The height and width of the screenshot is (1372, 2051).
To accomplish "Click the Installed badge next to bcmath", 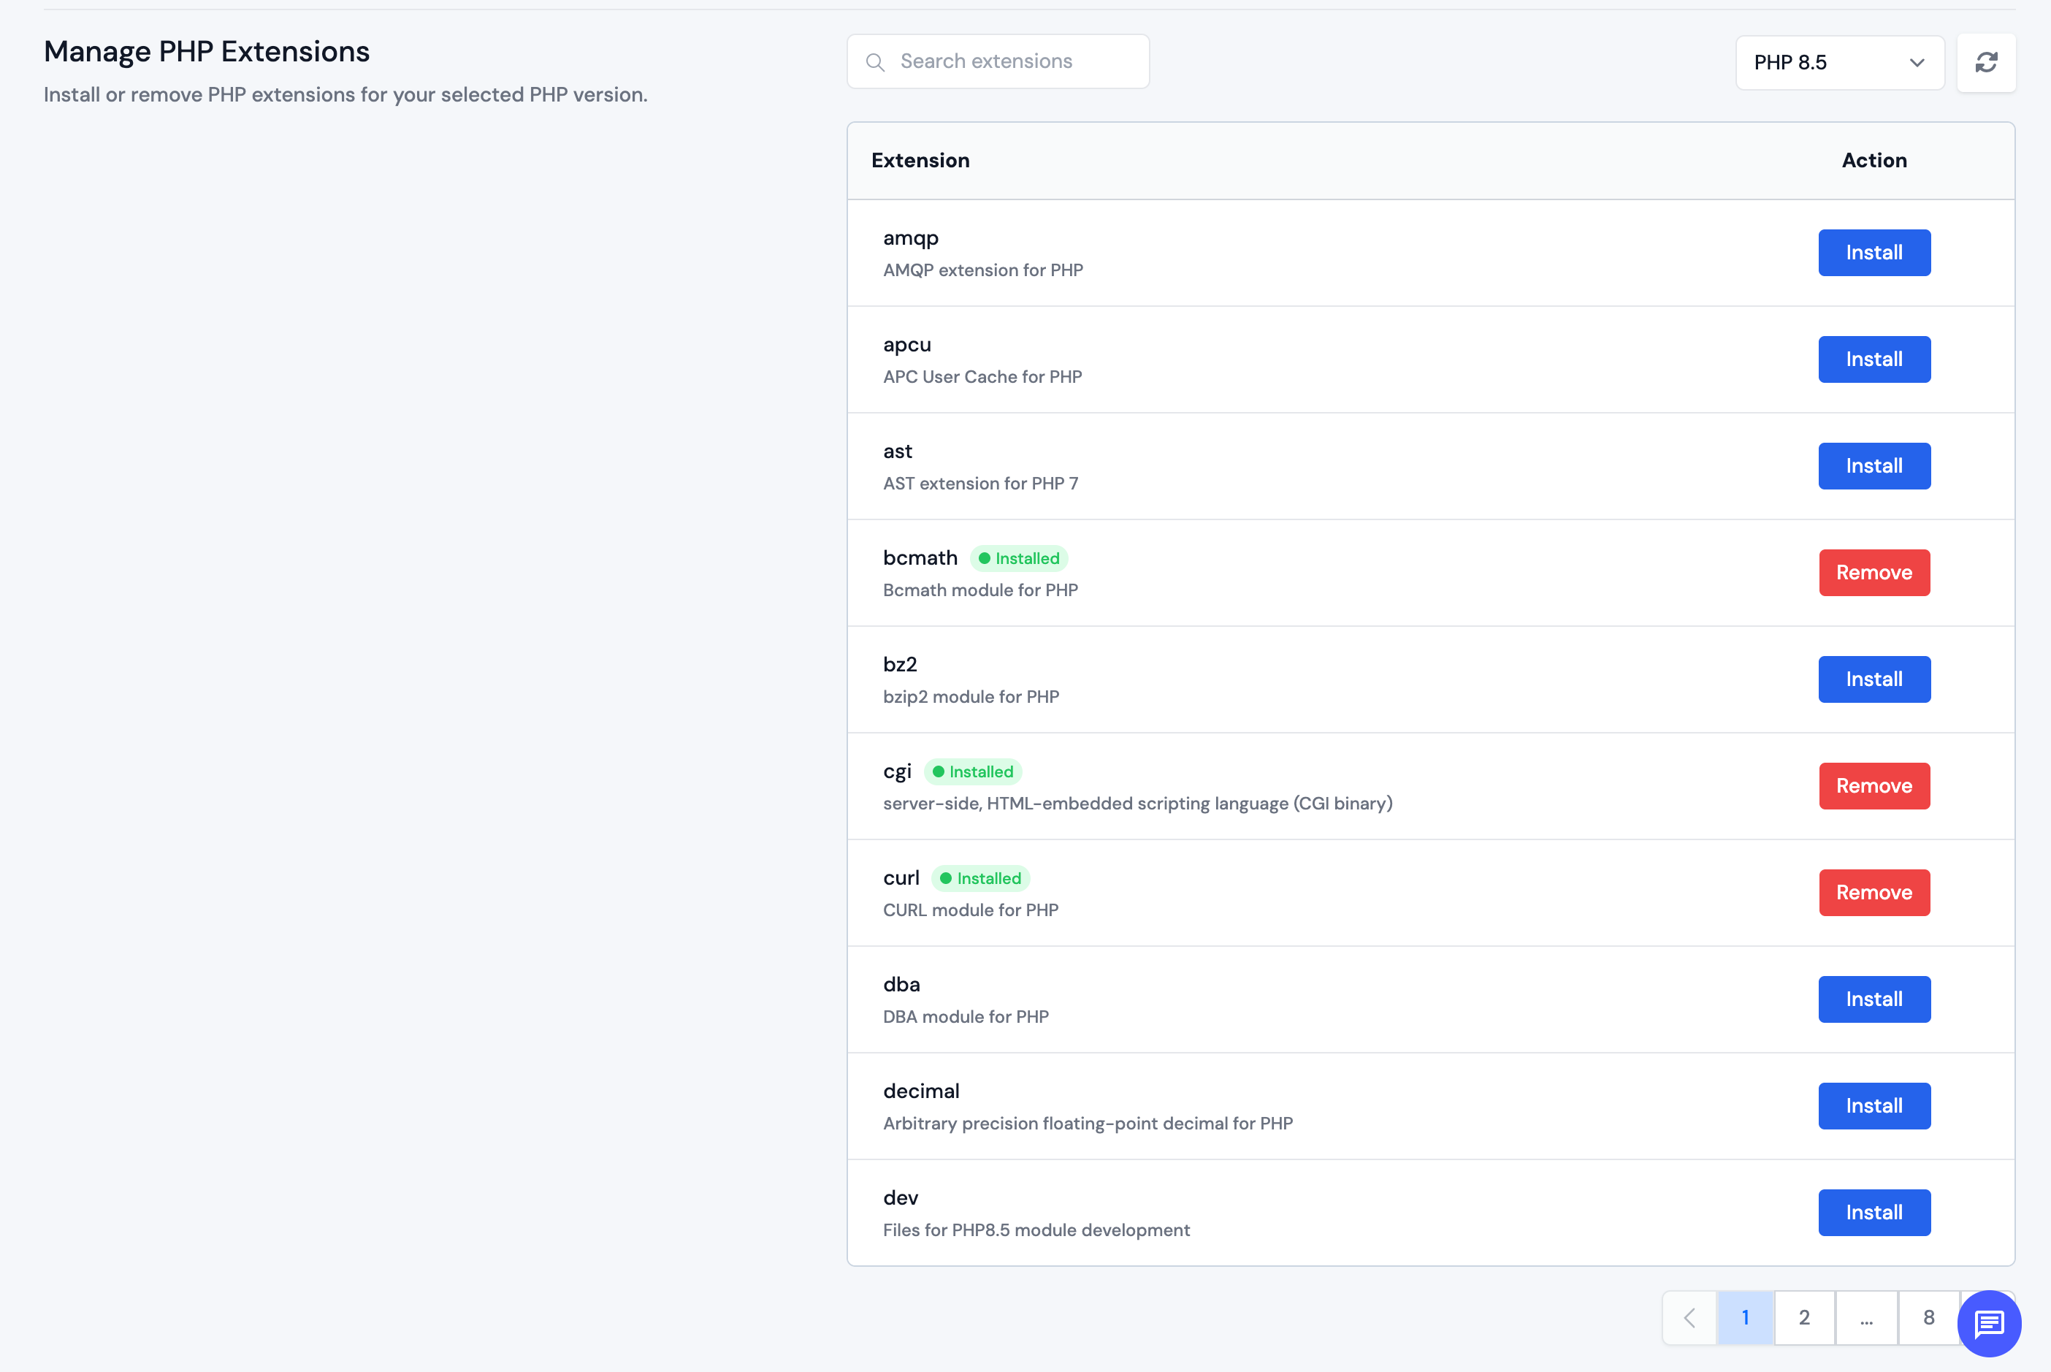I will point(1018,557).
